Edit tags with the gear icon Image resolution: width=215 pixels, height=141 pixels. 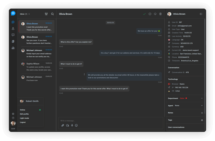[202, 120]
